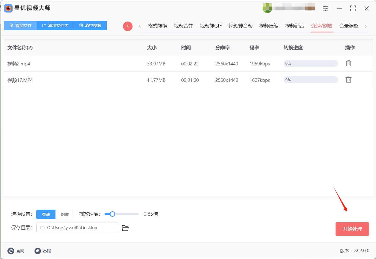
Task: Switch to the 格式转换 tab
Action: (157, 26)
